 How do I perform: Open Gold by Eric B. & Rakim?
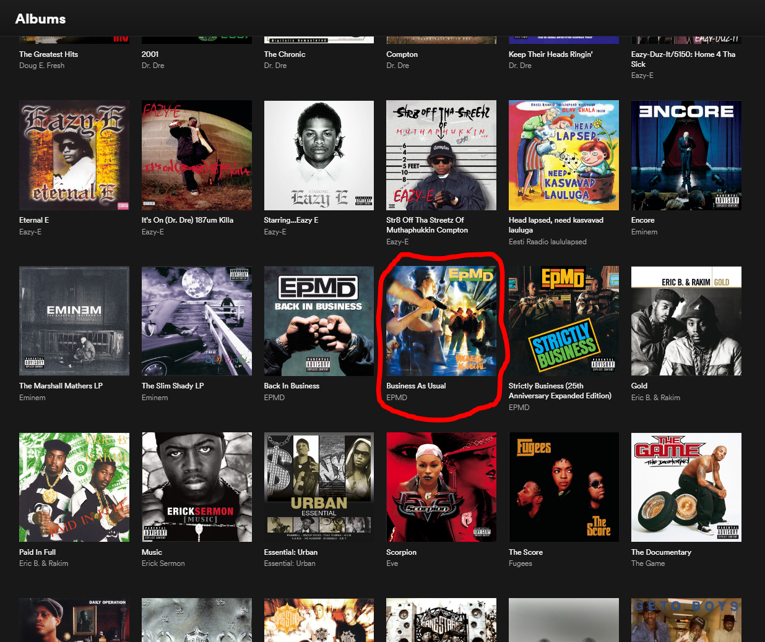click(x=686, y=320)
